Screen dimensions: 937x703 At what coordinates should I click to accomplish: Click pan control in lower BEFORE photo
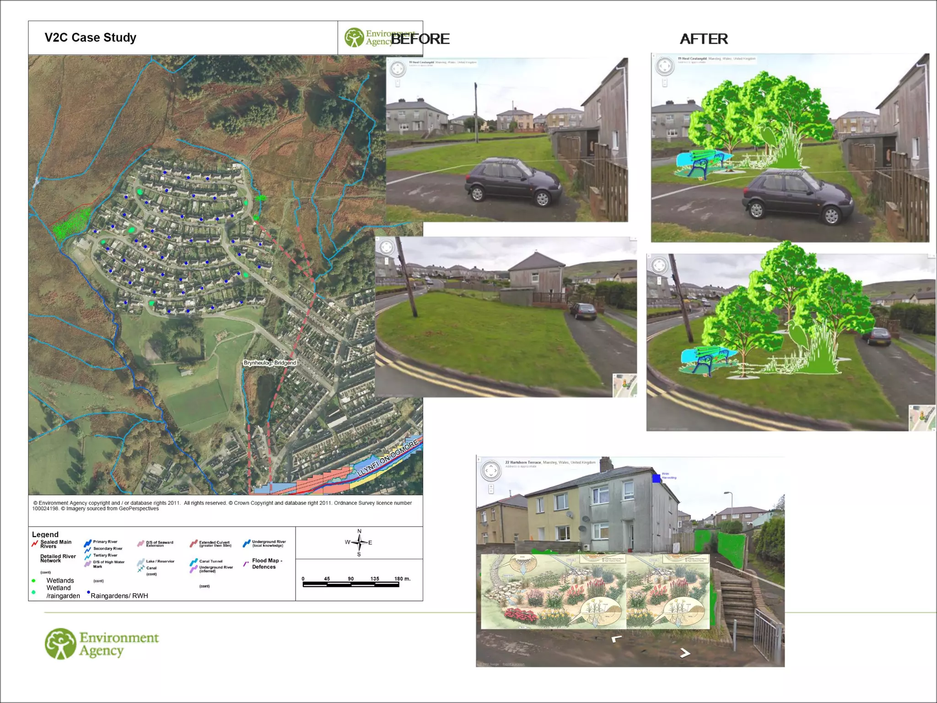click(387, 247)
